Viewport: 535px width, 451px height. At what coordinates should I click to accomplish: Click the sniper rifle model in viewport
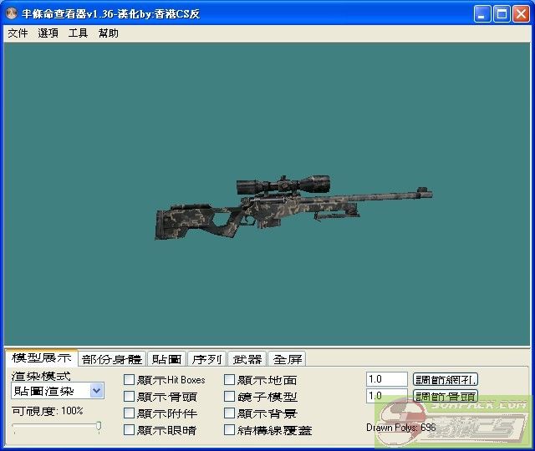(x=284, y=205)
